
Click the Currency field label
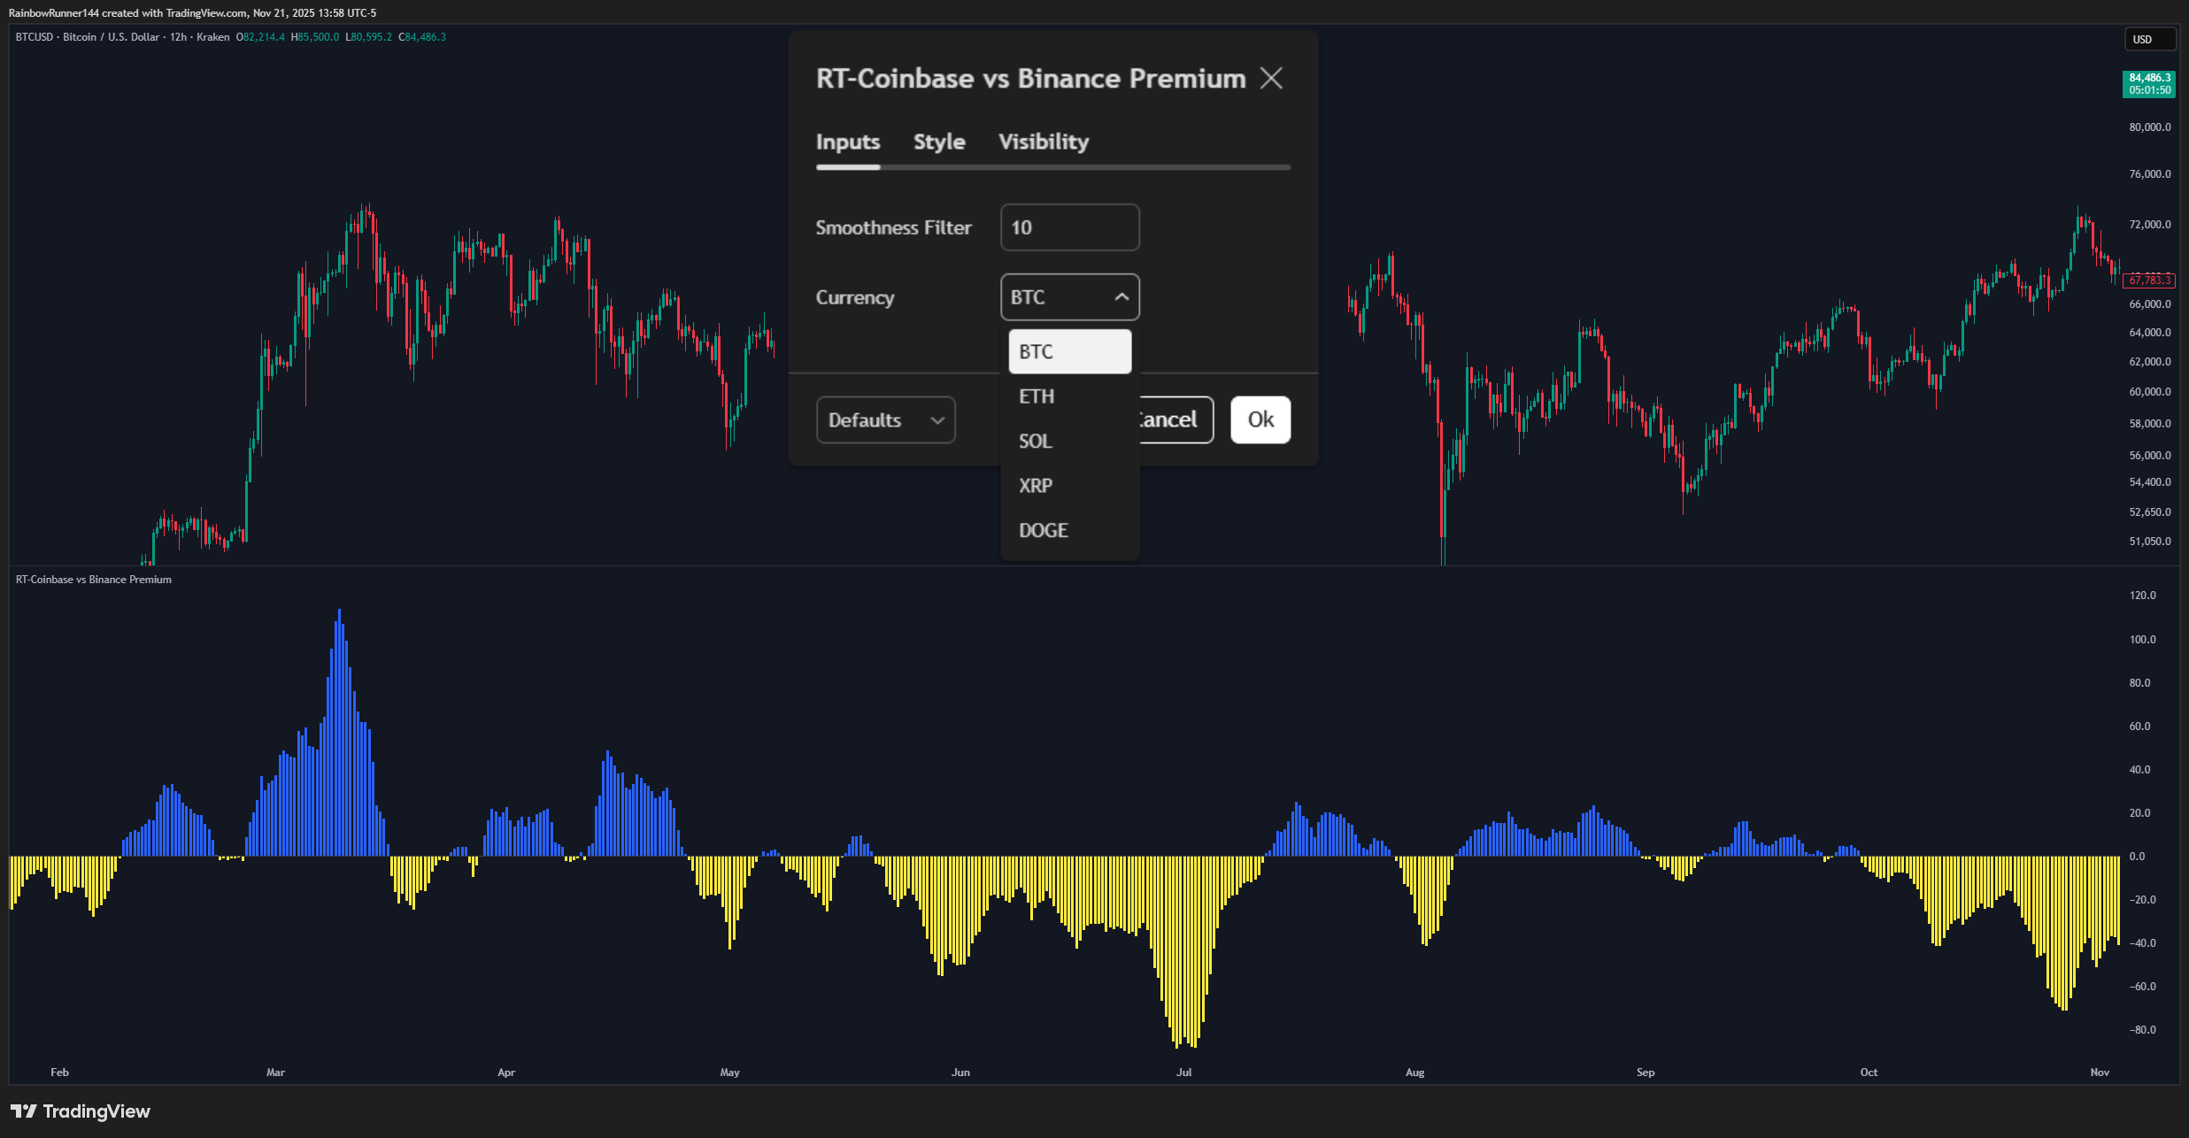tap(855, 298)
